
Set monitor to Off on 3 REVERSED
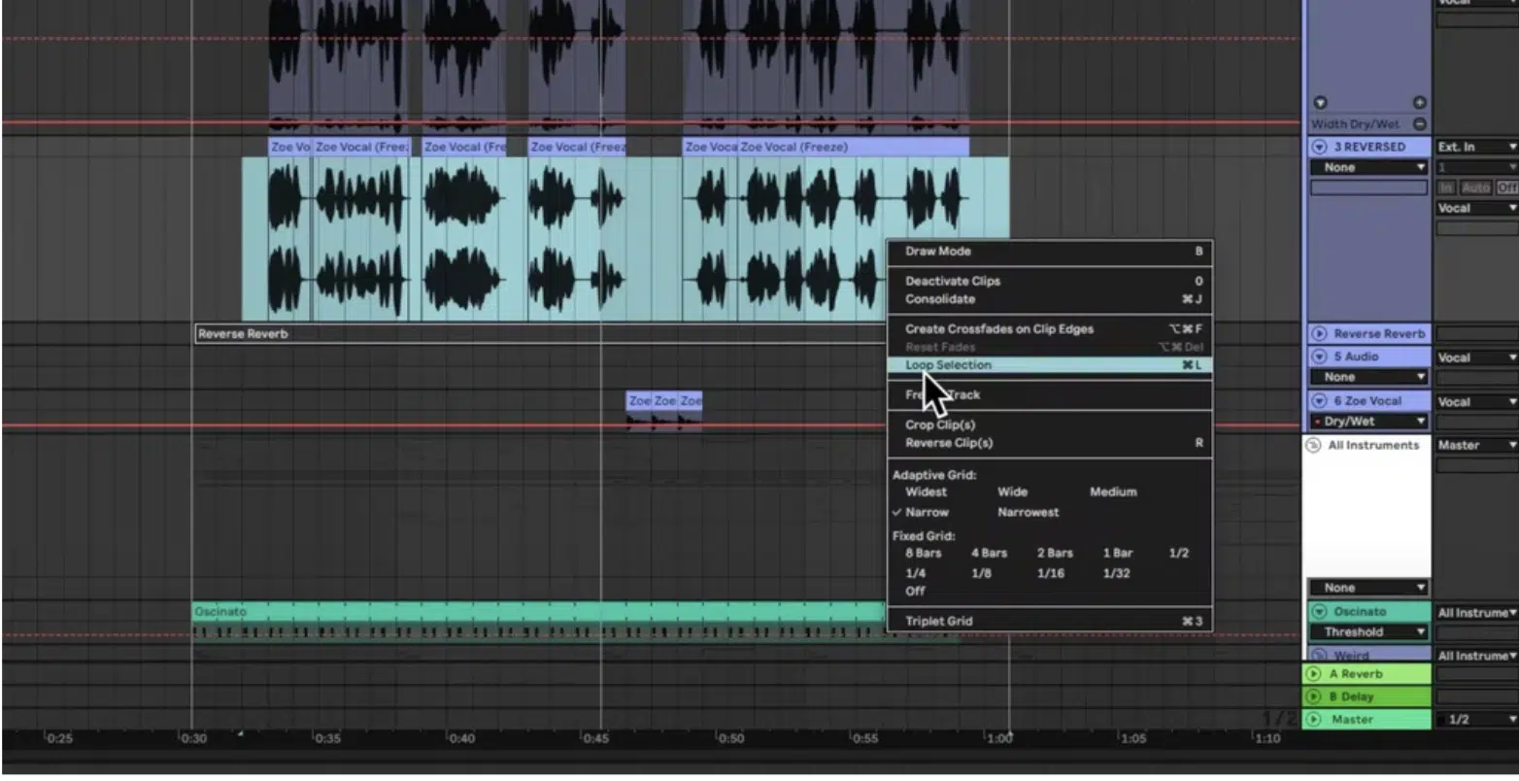tap(1506, 187)
